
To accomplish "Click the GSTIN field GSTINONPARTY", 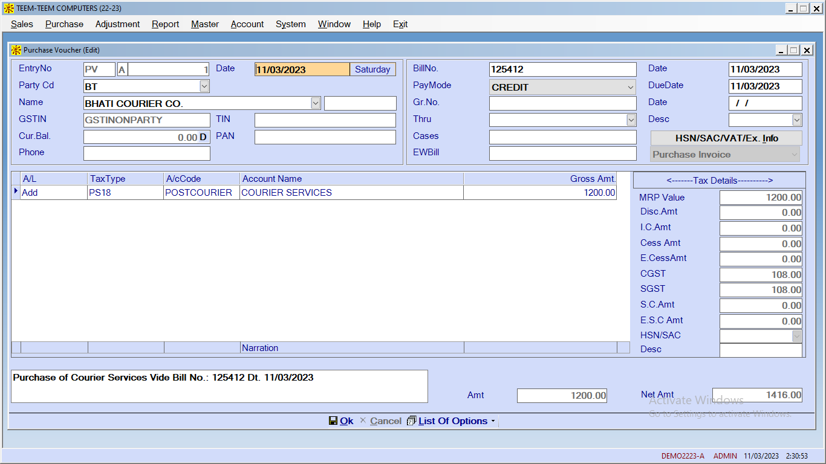I will (x=146, y=120).
